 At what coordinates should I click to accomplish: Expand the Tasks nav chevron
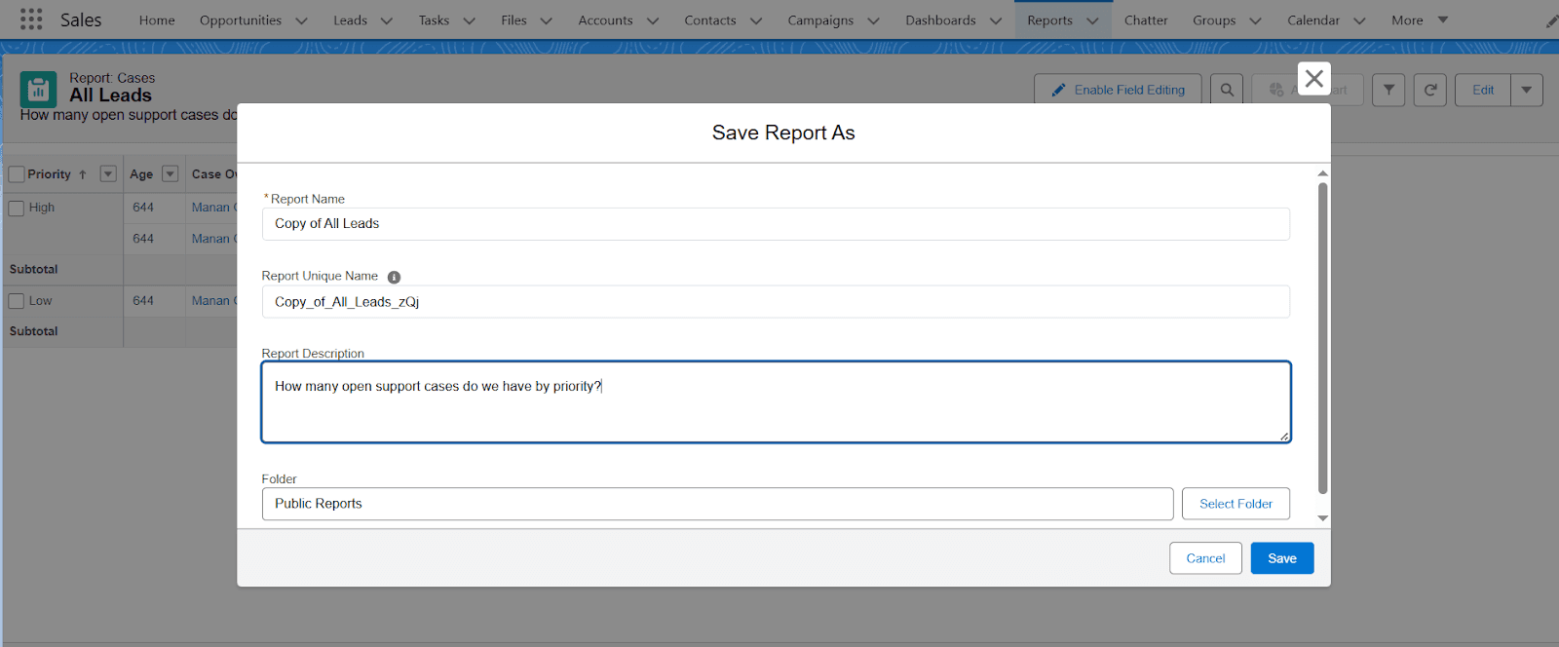469,20
